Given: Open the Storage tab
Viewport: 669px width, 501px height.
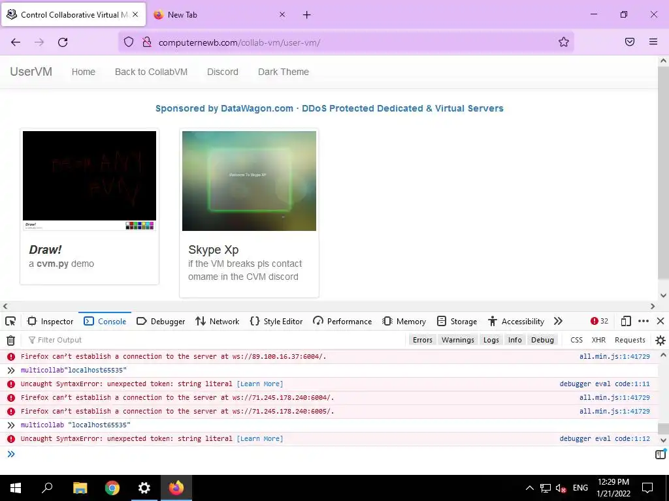Looking at the screenshot, I should (x=457, y=321).
